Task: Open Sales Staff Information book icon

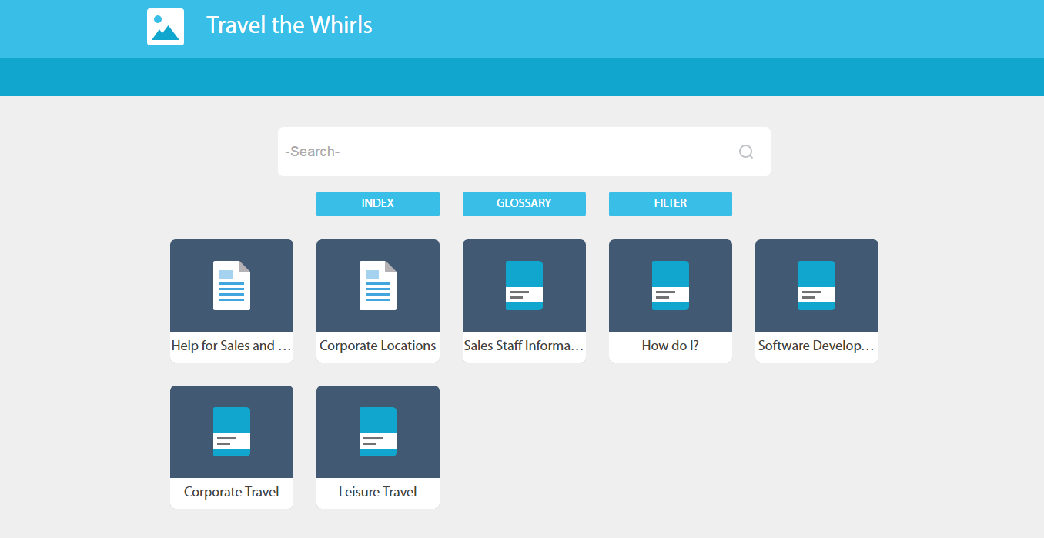Action: point(524,285)
